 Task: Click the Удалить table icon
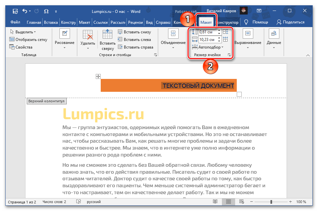pyautogui.click(x=88, y=34)
